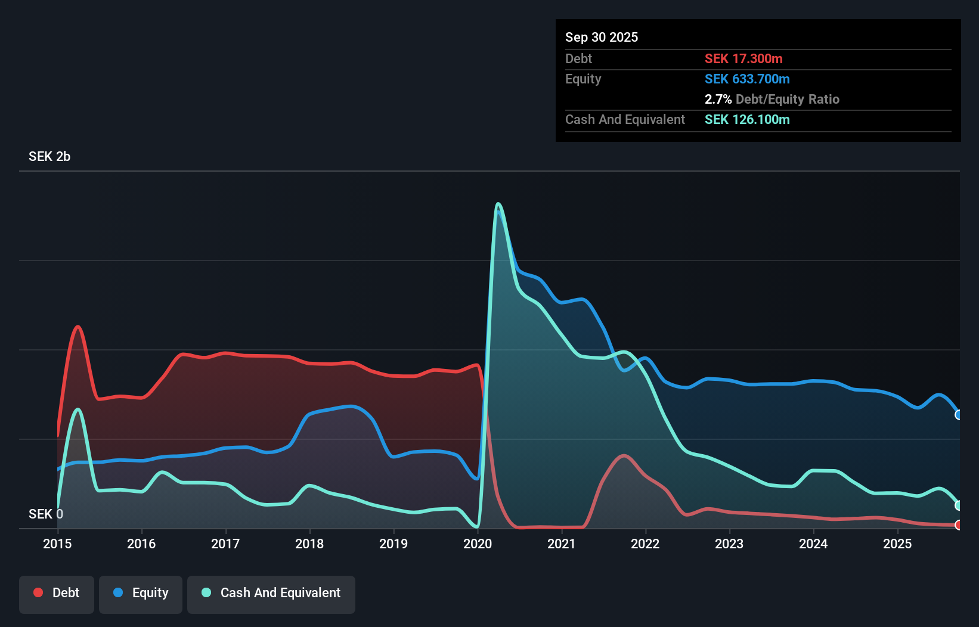
Task: Click the SEK 17.300m debt value
Action: [x=743, y=58]
